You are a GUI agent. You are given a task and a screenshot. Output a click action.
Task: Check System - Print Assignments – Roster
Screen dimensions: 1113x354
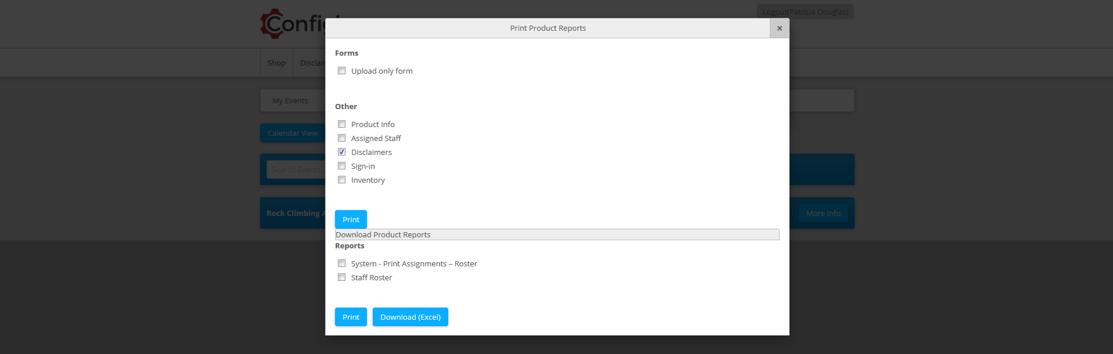(x=342, y=263)
